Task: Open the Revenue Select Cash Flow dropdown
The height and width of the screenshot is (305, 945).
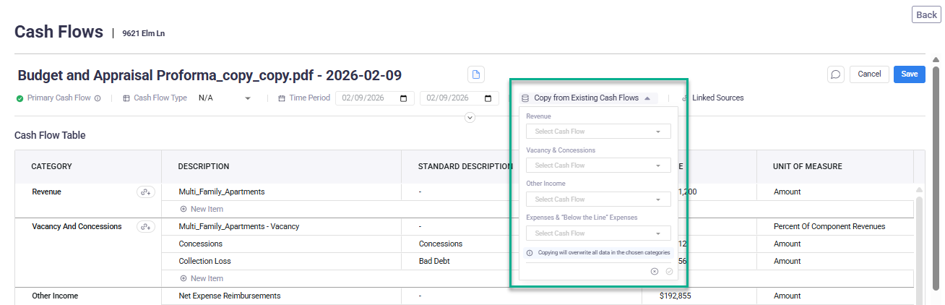Action: point(598,132)
